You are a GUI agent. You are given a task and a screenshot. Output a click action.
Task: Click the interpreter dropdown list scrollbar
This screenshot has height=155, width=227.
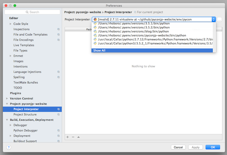point(214,37)
